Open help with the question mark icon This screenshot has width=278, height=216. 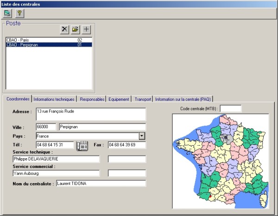(x=19, y=13)
